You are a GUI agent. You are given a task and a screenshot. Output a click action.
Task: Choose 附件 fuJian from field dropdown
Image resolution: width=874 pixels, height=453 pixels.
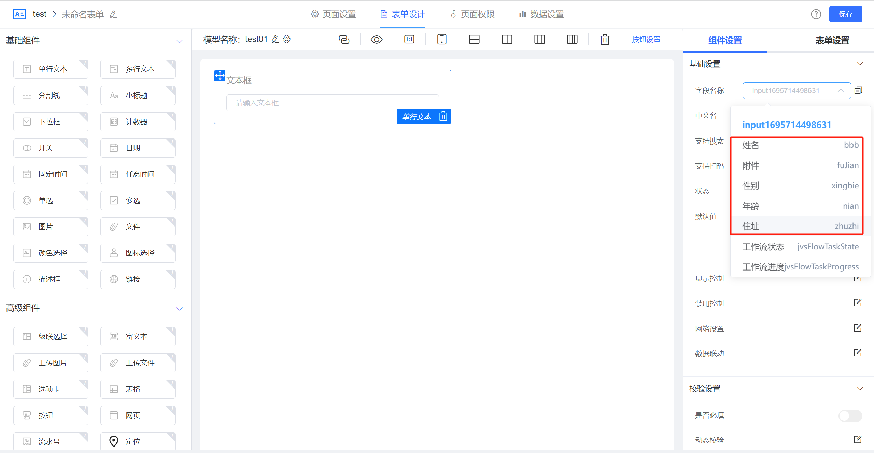click(x=800, y=165)
